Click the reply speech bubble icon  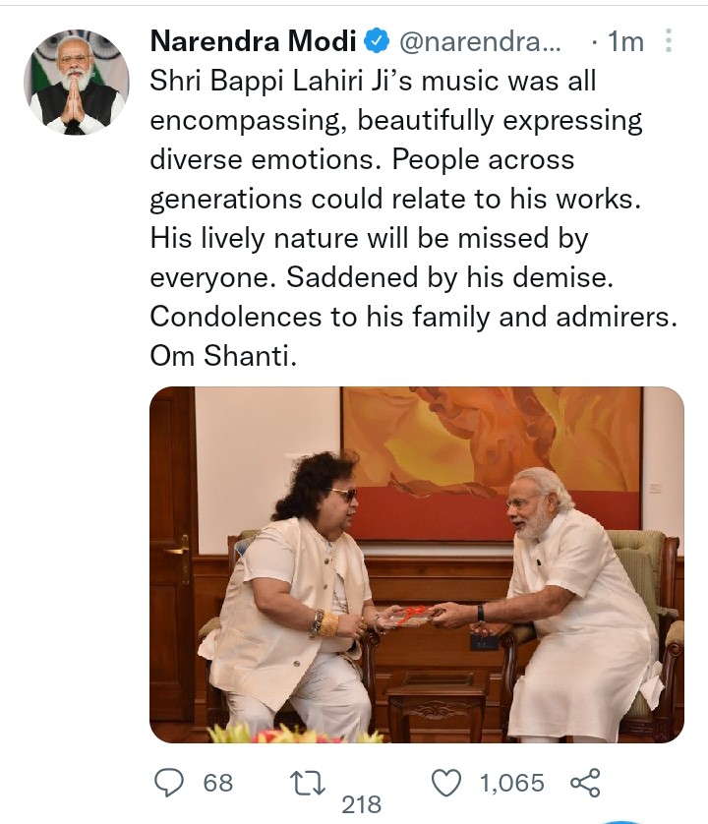169,783
